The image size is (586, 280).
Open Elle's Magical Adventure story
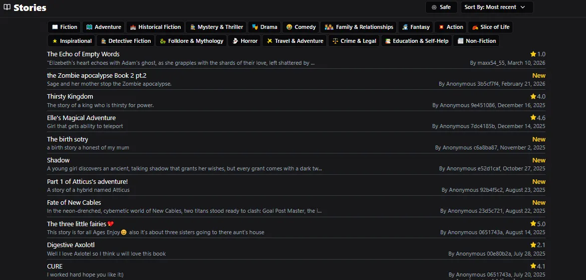coord(81,118)
